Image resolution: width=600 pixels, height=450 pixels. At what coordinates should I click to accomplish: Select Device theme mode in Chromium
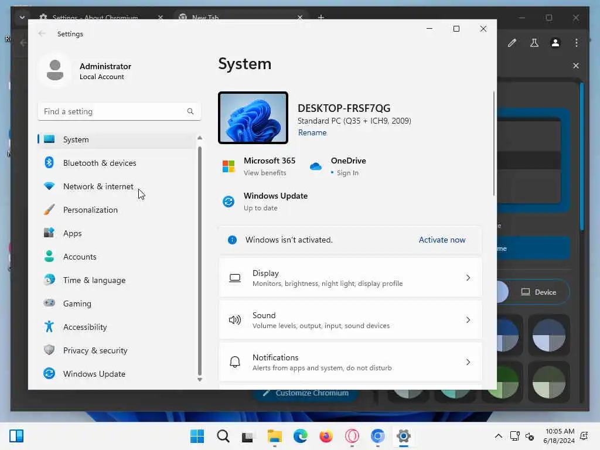539,292
